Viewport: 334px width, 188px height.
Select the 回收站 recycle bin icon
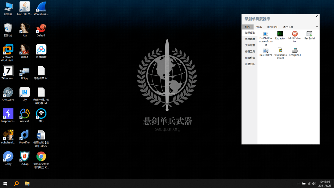click(8, 30)
